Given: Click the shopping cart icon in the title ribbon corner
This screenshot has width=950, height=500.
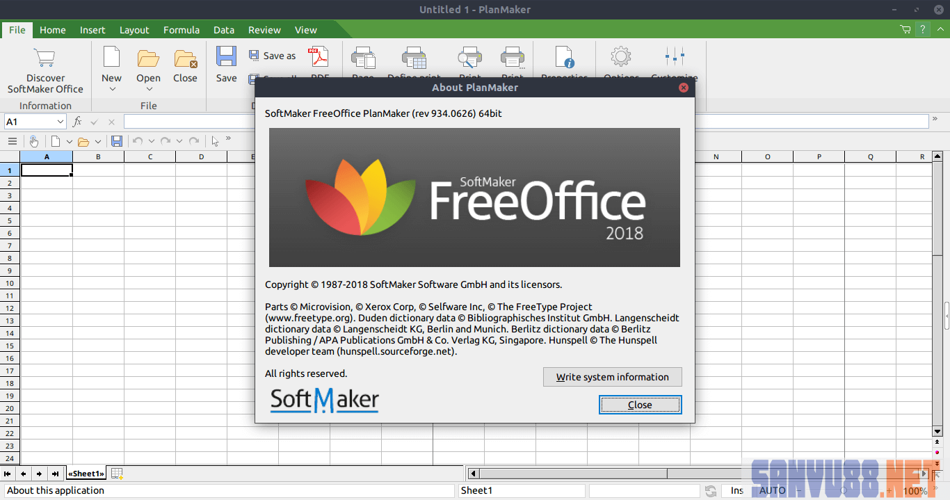Looking at the screenshot, I should pos(905,29).
